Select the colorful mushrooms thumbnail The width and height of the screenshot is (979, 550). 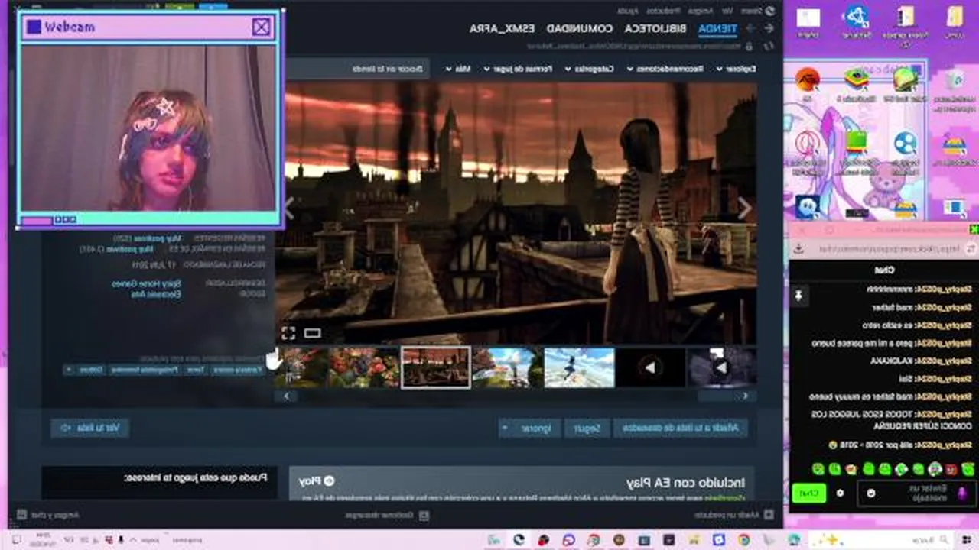(364, 367)
